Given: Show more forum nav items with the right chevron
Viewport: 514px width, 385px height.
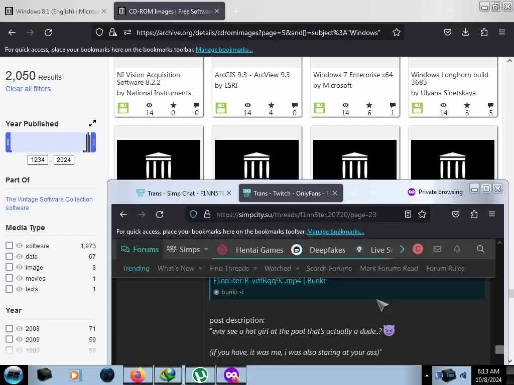Looking at the screenshot, I should [x=402, y=249].
